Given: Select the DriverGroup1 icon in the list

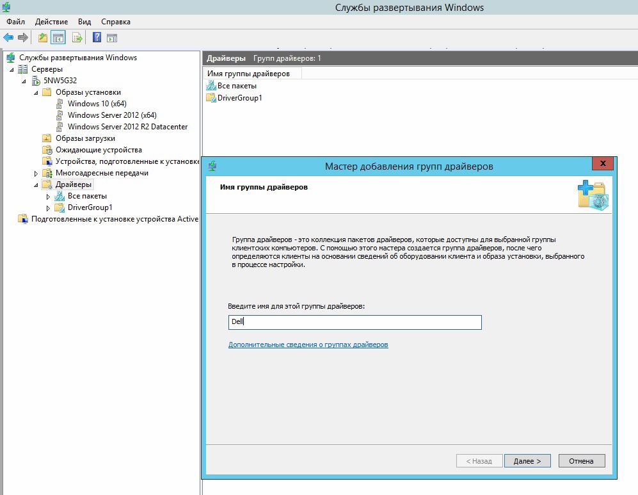Looking at the screenshot, I should click(211, 99).
